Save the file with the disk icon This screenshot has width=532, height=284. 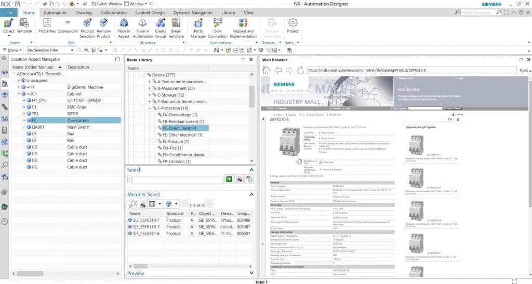(17, 4)
